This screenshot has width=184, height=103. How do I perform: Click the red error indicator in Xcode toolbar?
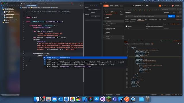[x=72, y=3]
